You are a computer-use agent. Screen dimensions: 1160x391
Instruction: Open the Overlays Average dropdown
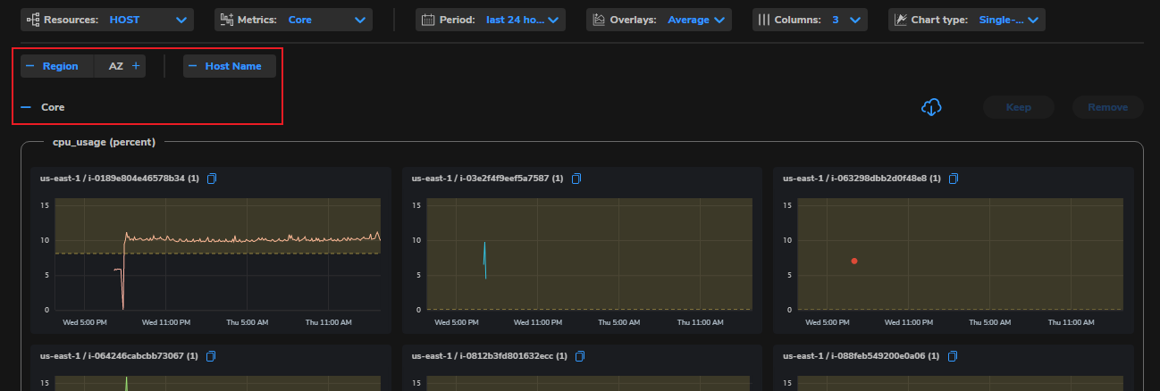pyautogui.click(x=659, y=20)
